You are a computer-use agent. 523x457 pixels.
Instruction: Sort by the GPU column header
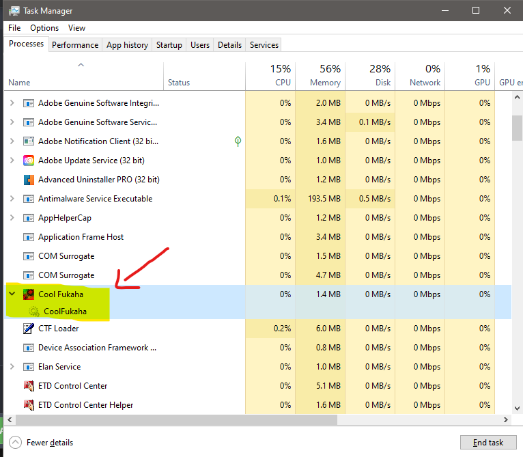click(x=470, y=77)
